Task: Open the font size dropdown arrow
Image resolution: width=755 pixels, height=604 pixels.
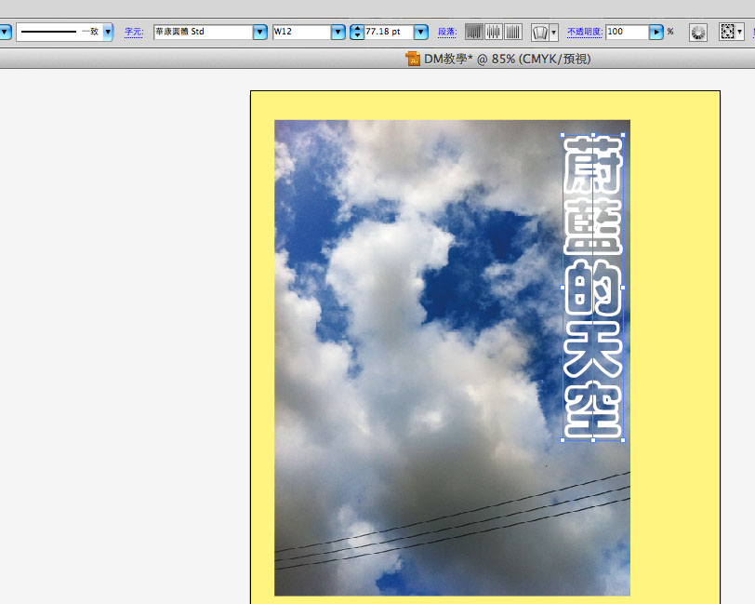Action: pos(421,32)
